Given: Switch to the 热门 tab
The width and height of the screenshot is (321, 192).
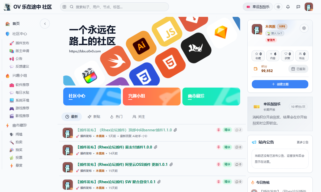Looking at the screenshot, I should (x=116, y=117).
